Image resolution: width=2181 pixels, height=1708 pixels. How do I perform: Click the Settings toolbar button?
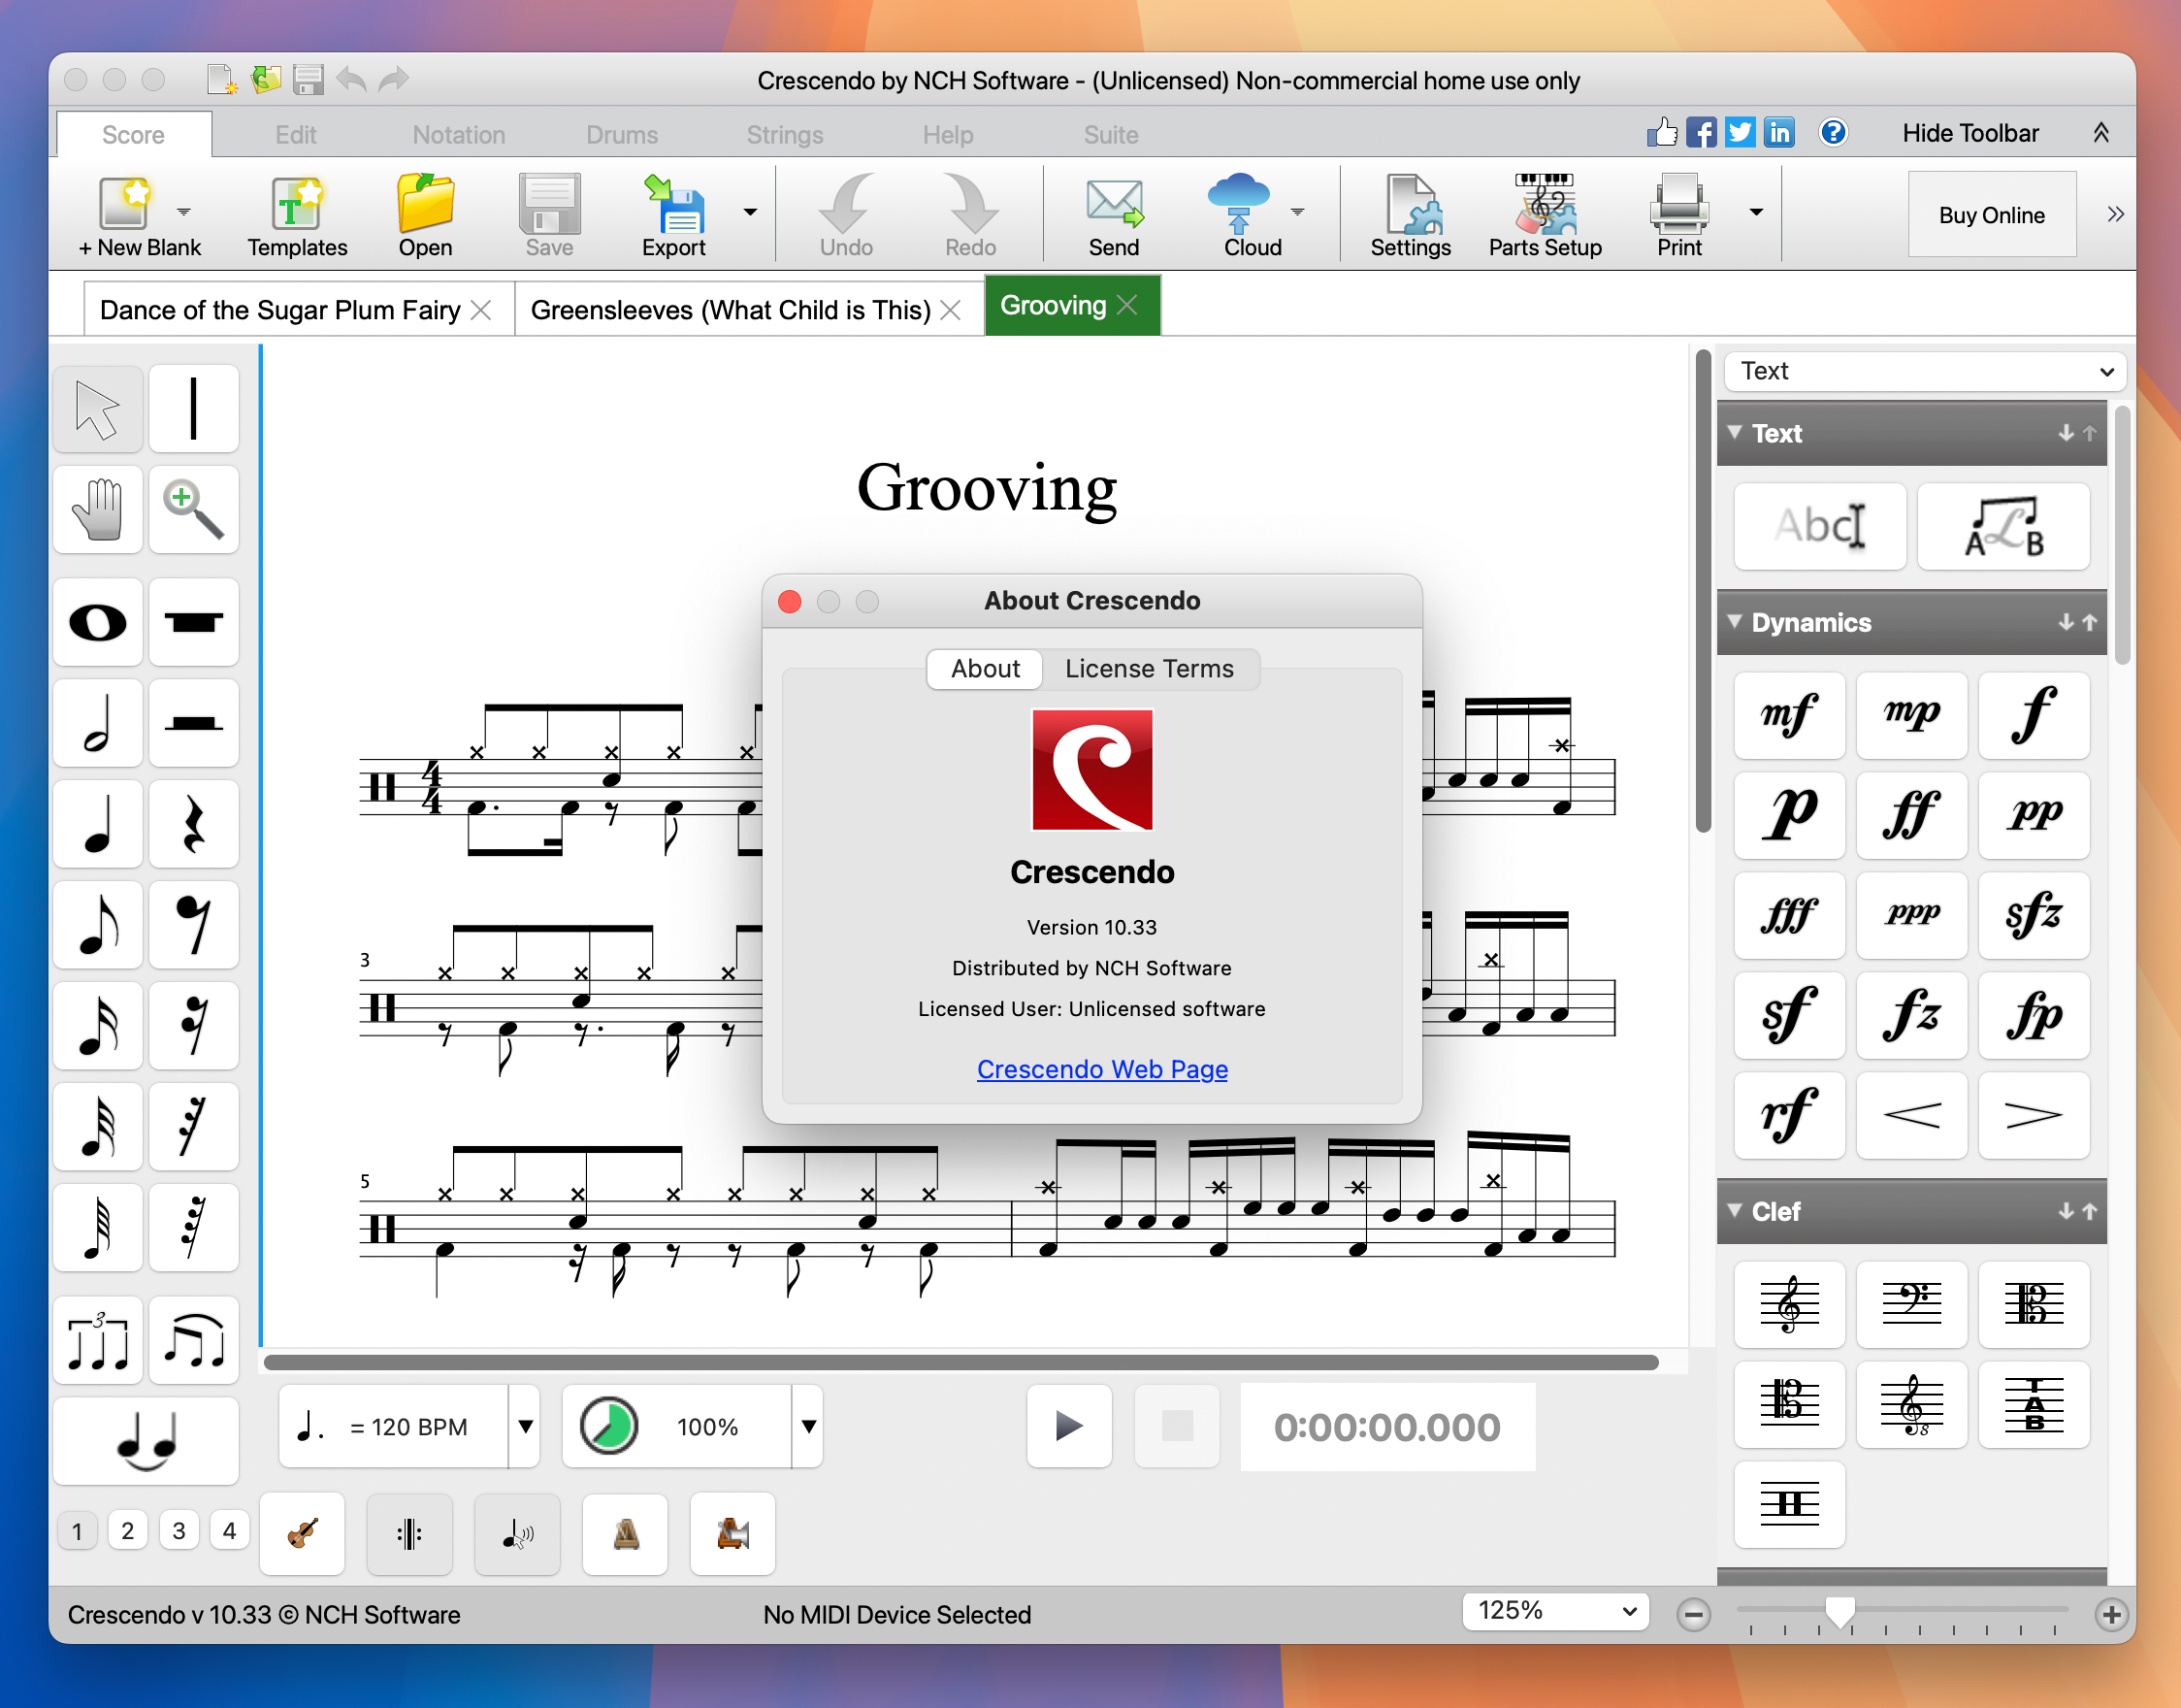pyautogui.click(x=1410, y=216)
